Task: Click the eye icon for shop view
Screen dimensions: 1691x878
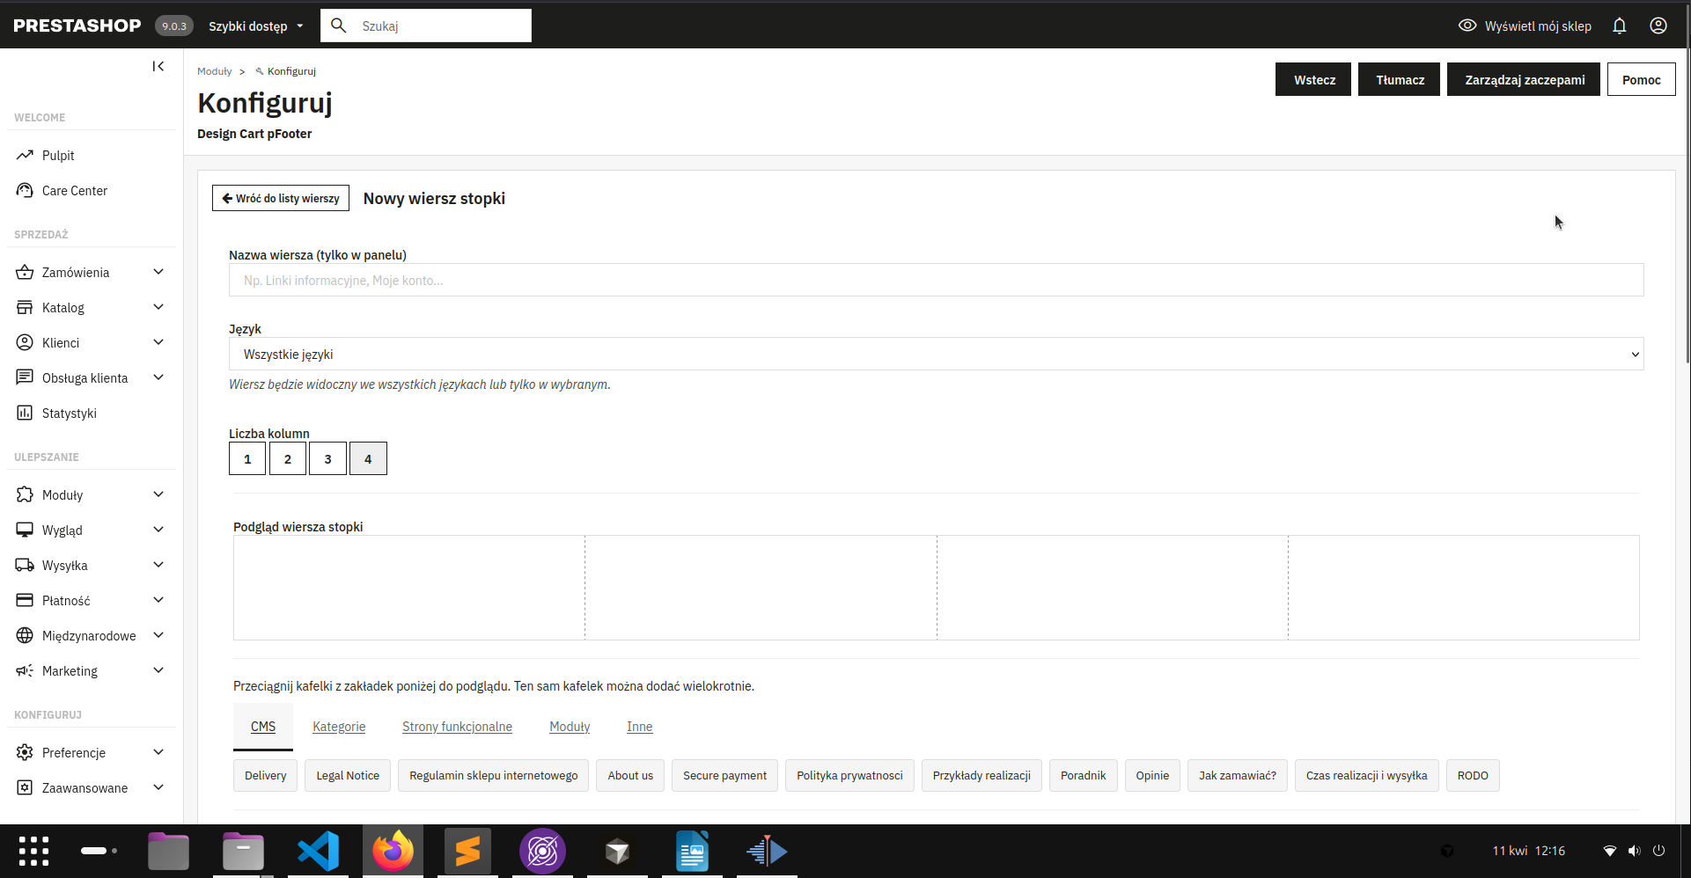Action: click(x=1467, y=26)
